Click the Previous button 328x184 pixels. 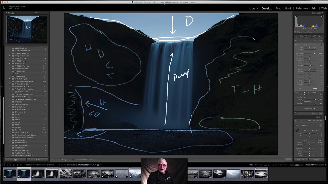301,160
